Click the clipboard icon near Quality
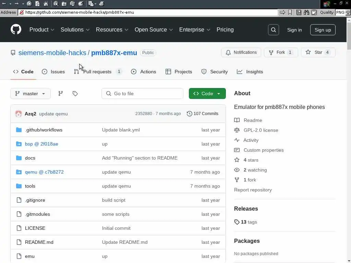Image resolution: width=351 pixels, height=263 pixels. [x=314, y=12]
